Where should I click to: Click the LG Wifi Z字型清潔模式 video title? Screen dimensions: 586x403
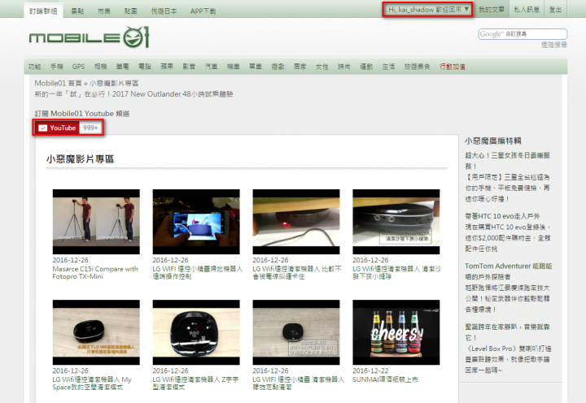click(195, 383)
